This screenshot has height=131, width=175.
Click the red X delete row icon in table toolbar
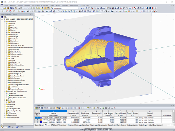point(79,108)
